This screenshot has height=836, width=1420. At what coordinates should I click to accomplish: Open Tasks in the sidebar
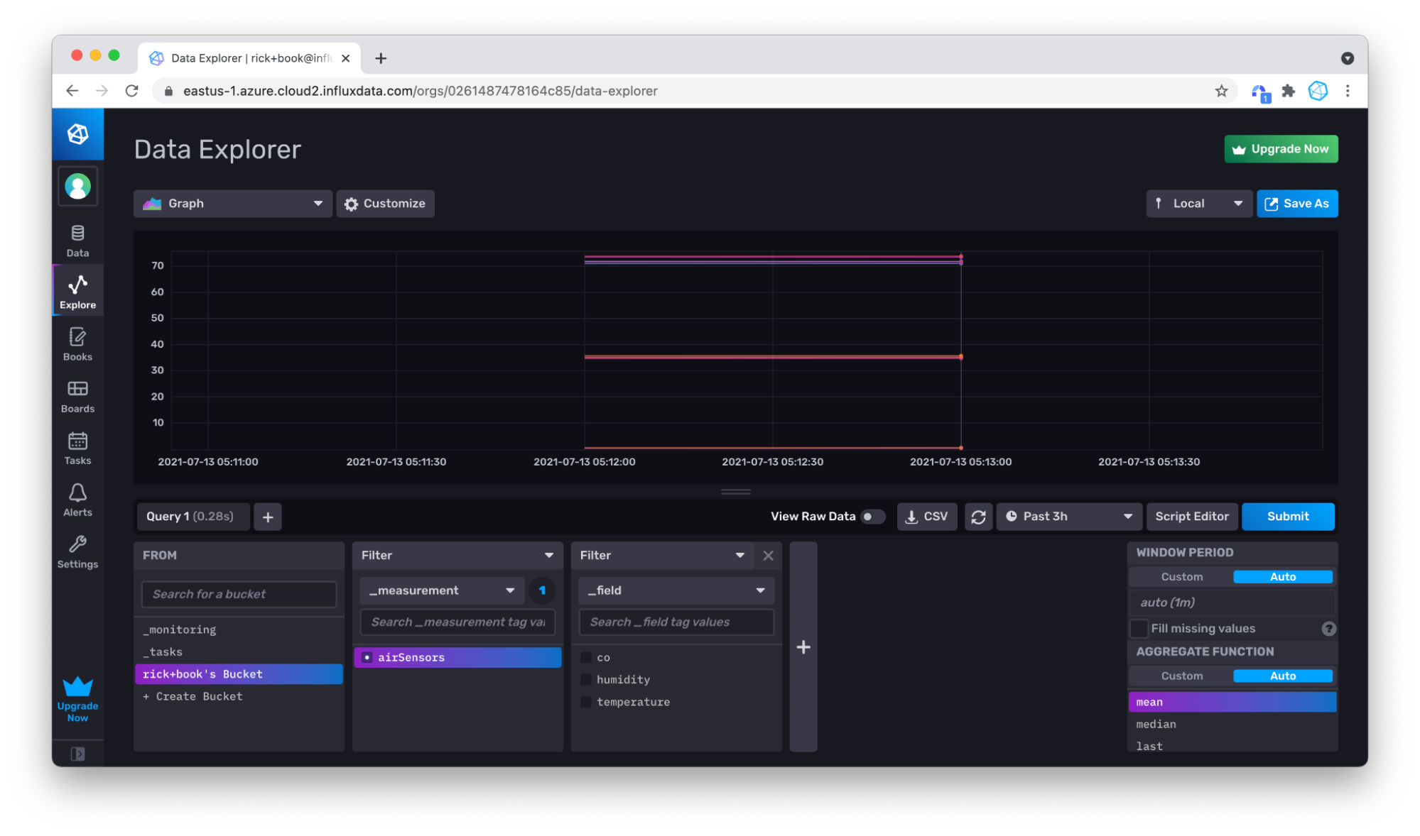77,449
